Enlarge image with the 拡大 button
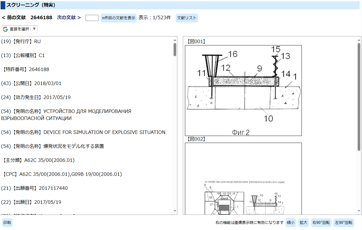This screenshot has width=362, height=230. coord(303,223)
